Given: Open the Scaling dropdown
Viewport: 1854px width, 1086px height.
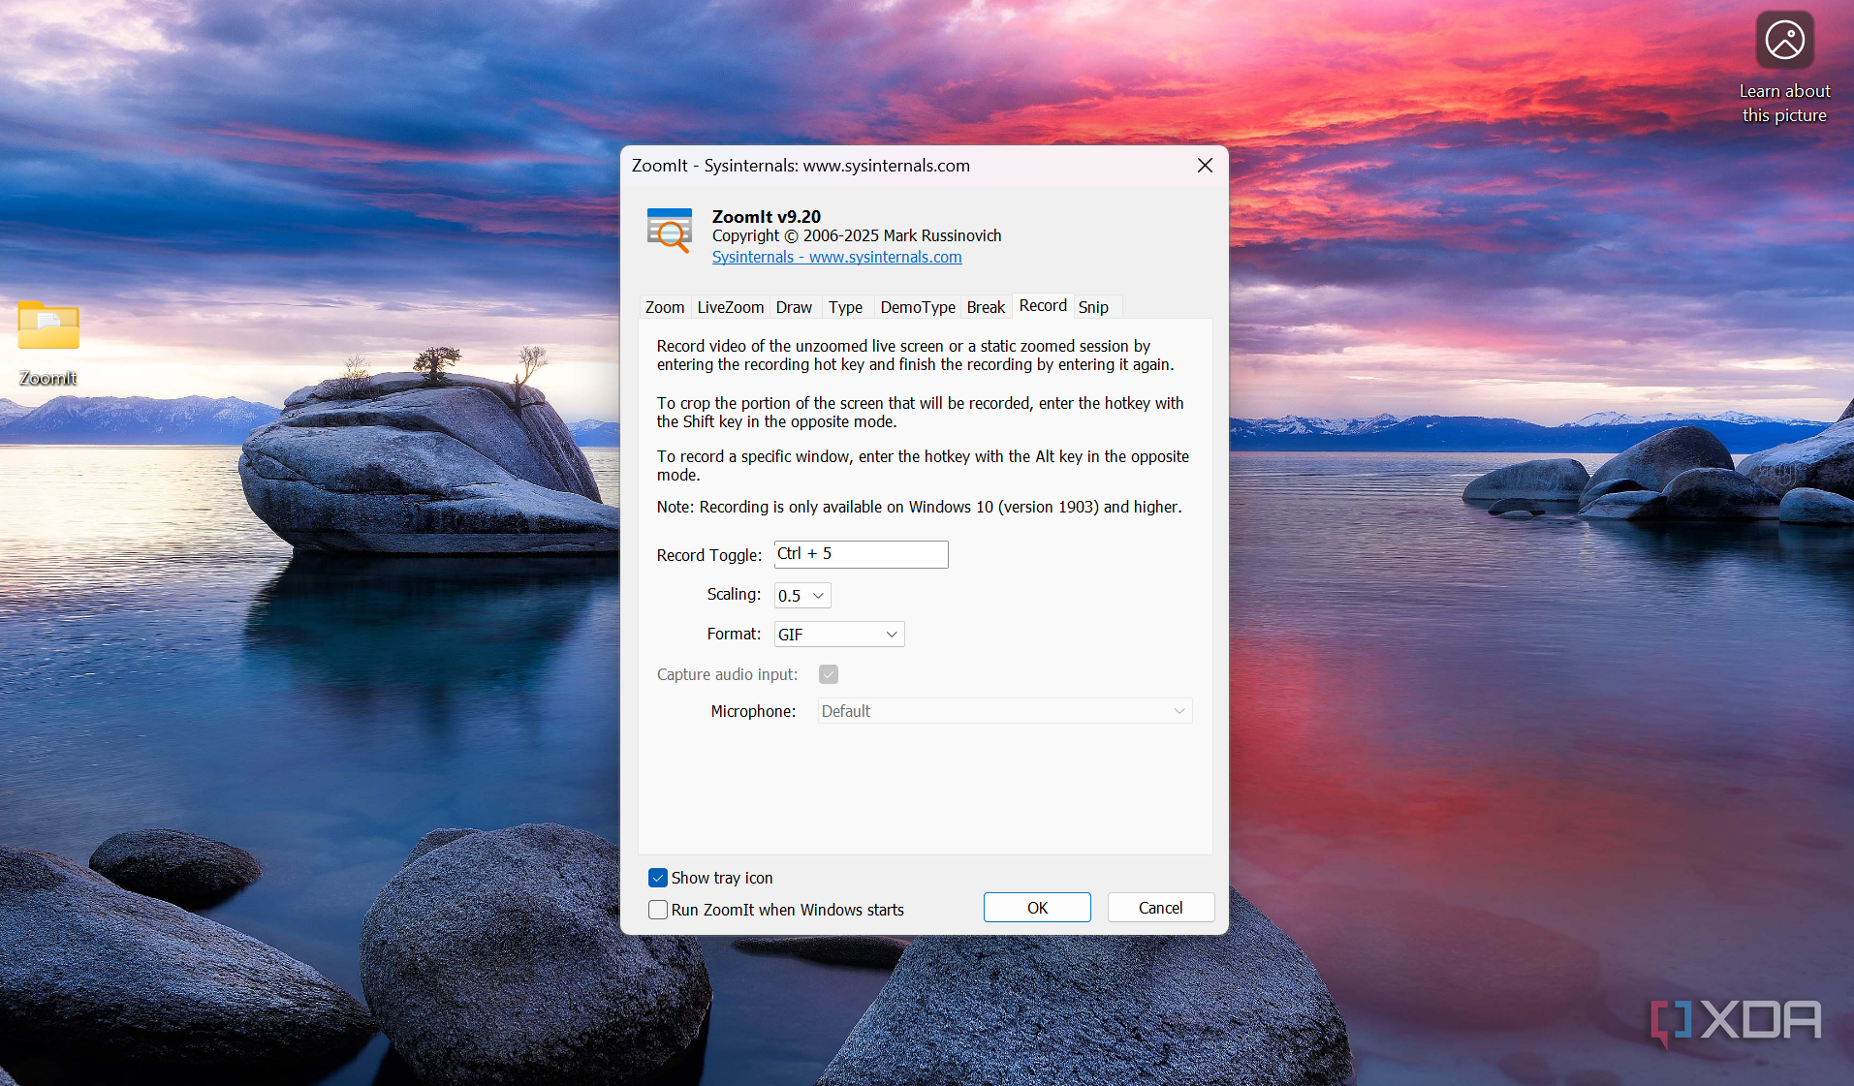Looking at the screenshot, I should (802, 596).
